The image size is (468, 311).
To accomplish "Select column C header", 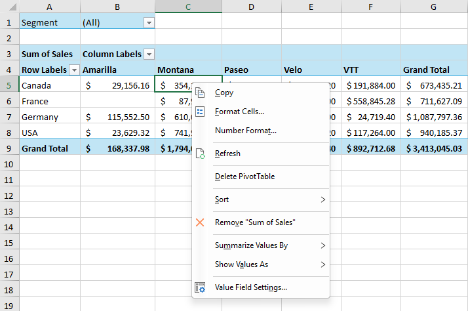I will coord(188,7).
